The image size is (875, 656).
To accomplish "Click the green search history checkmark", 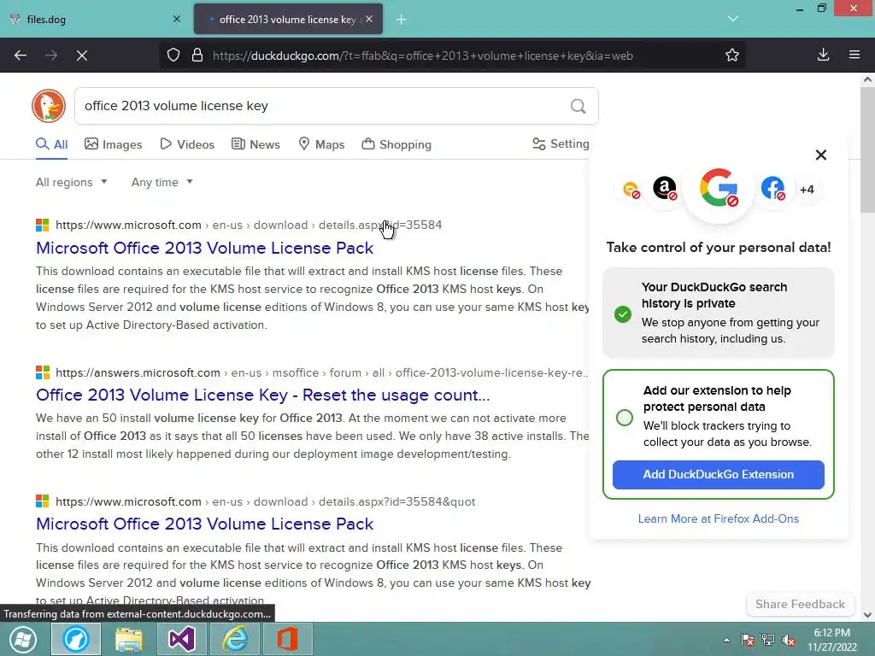I will 623,314.
